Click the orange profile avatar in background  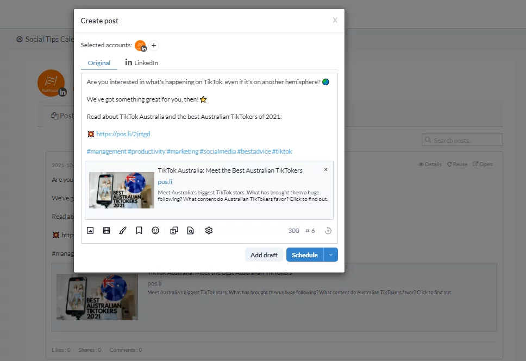[51, 83]
